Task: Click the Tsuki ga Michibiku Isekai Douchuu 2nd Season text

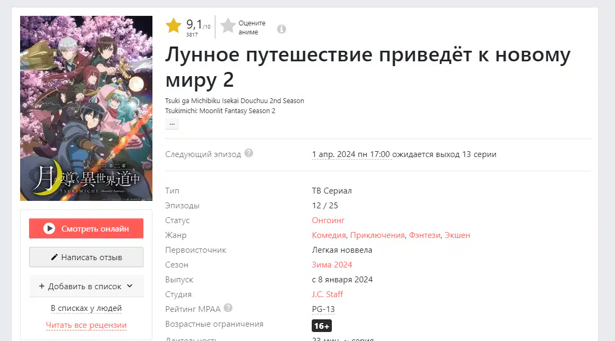Action: [x=234, y=101]
